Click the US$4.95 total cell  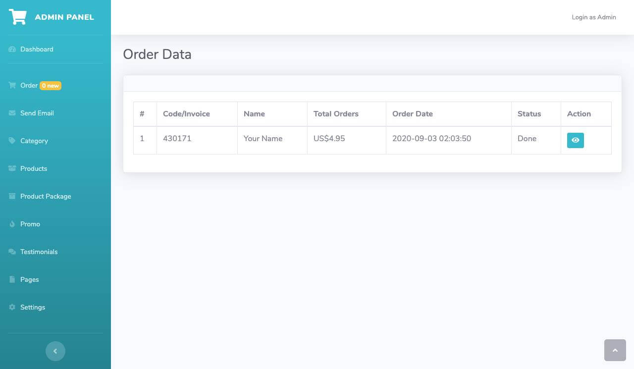tap(347, 140)
